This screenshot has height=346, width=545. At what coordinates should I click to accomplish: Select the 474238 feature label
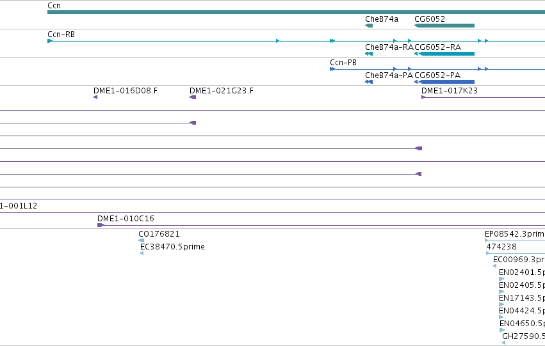(501, 247)
